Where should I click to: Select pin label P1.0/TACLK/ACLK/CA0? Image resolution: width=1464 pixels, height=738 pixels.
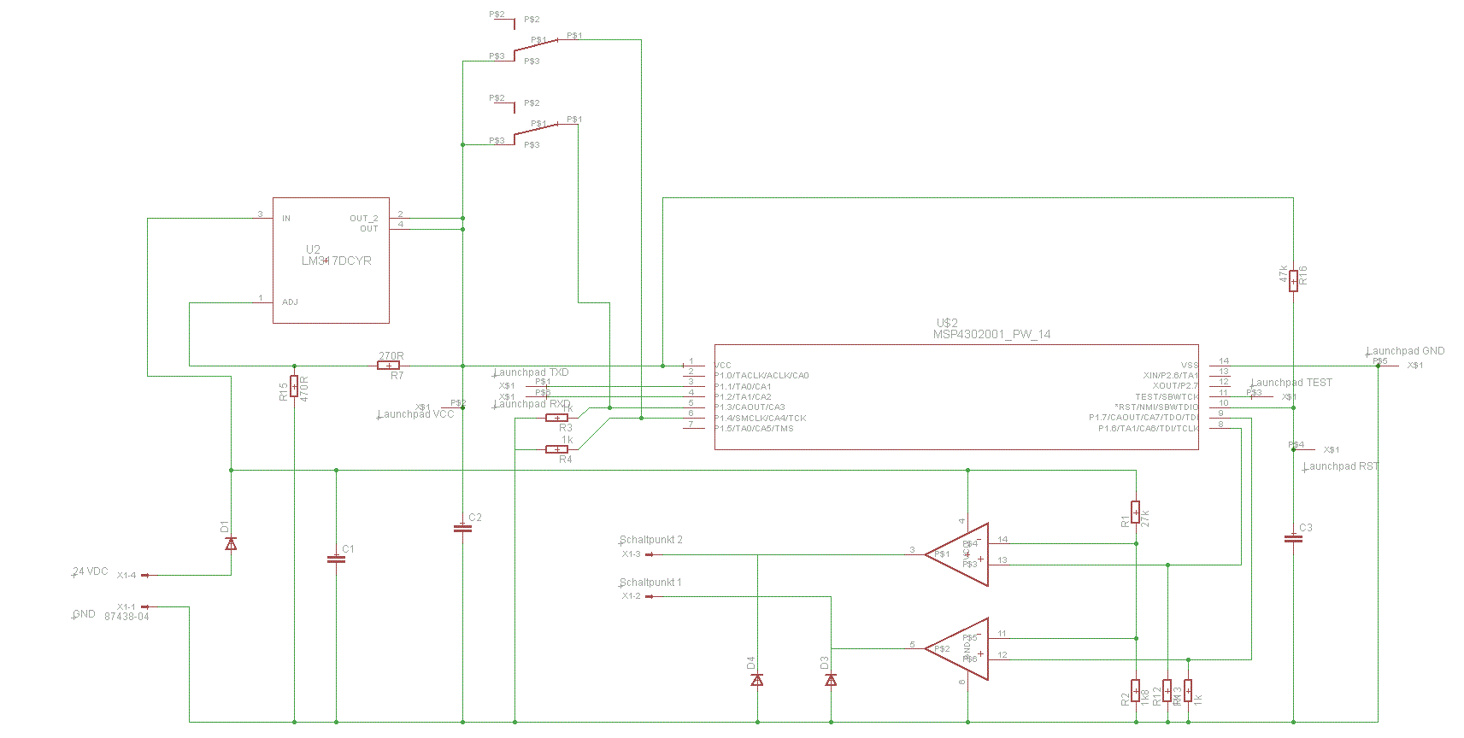pos(761,376)
